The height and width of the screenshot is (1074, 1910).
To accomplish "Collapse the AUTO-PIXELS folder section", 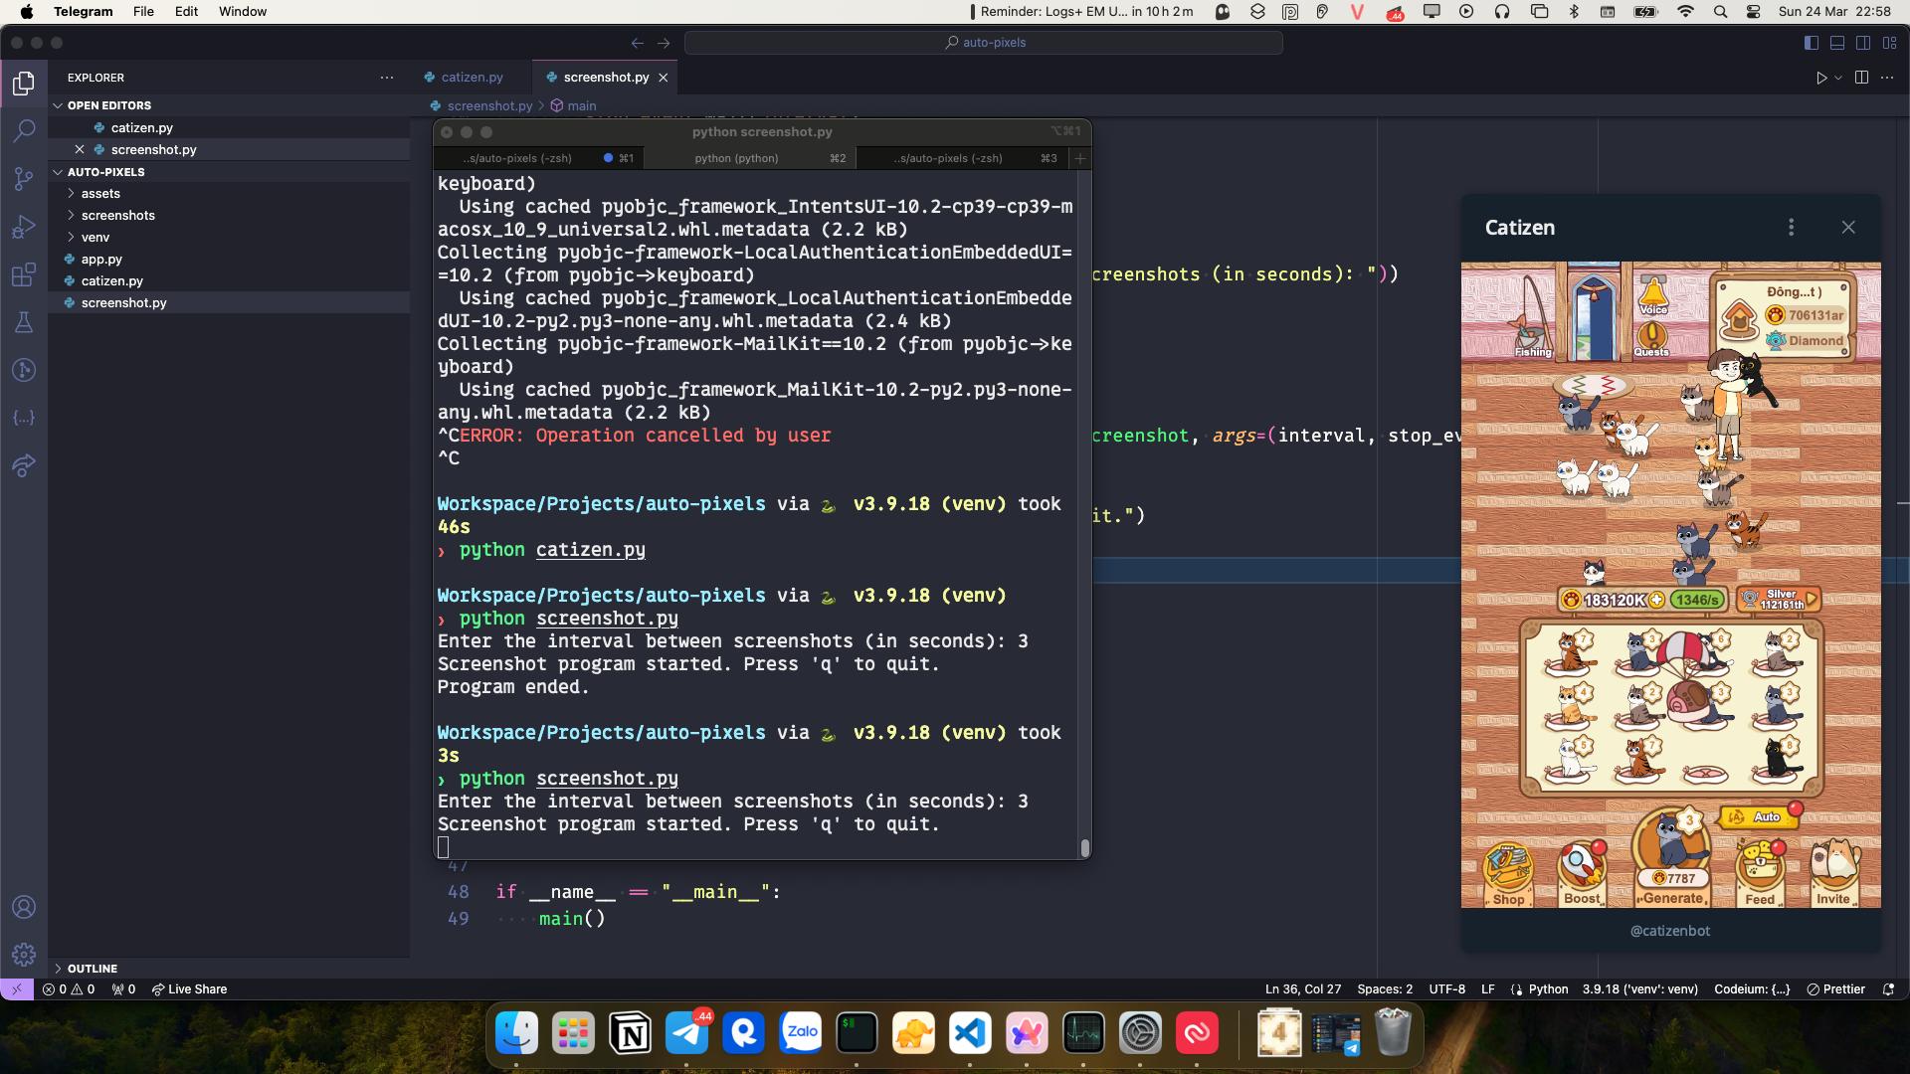I will click(229, 172).
